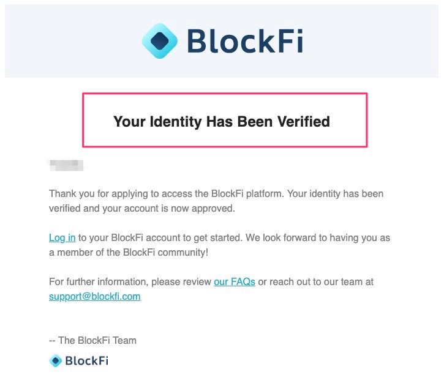
Task: Click the blurred recipient name
Action: pos(67,165)
